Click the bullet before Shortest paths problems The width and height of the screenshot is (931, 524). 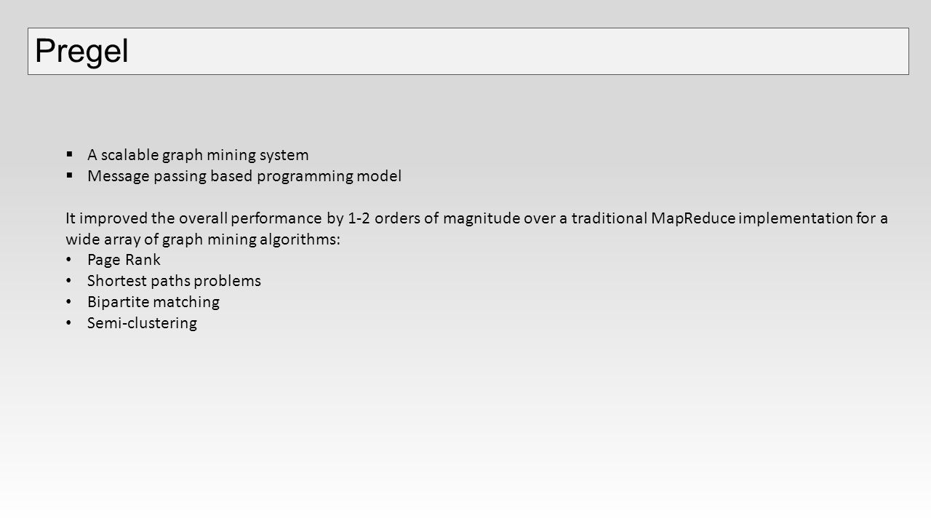pos(68,281)
